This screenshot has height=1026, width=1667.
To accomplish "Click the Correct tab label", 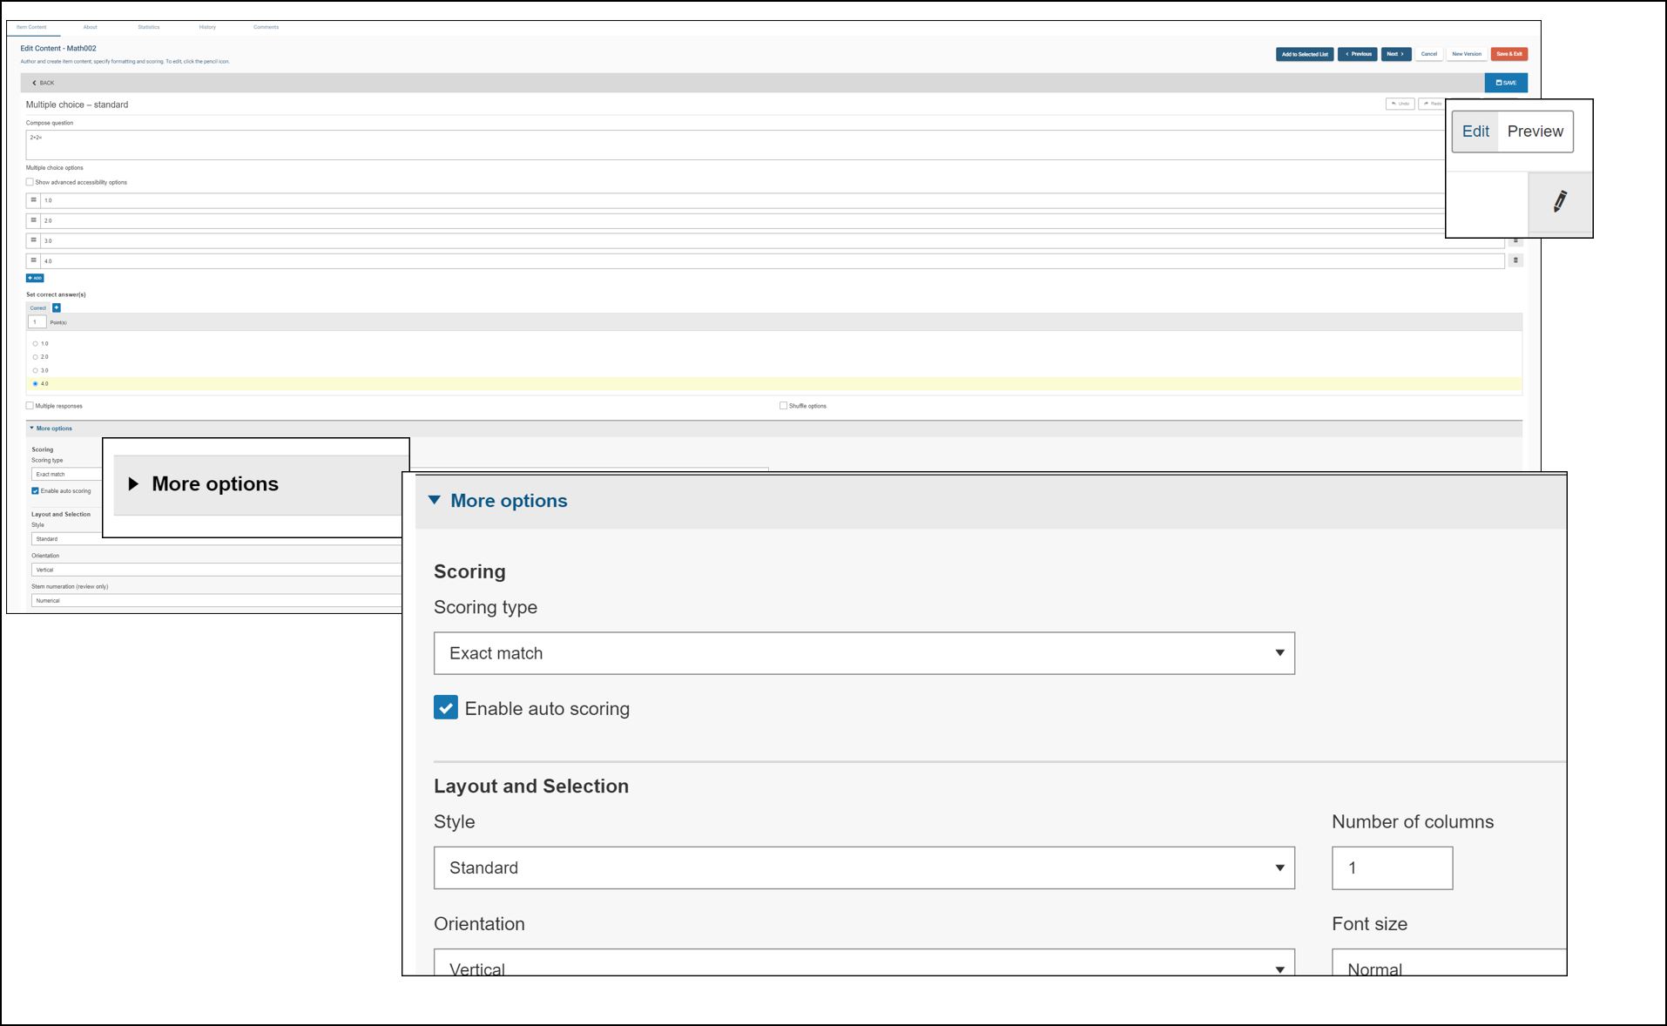I will click(38, 307).
